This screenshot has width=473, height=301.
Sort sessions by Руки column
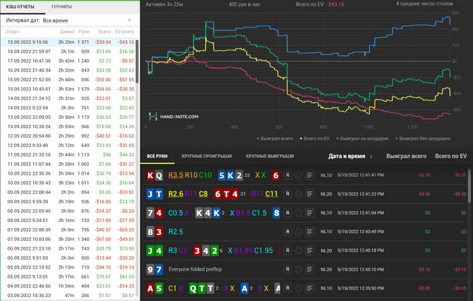click(x=84, y=32)
